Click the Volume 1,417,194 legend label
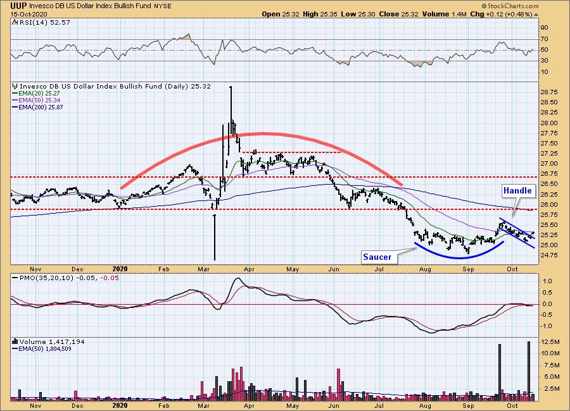Screen dimensions: 570x411 pos(52,341)
